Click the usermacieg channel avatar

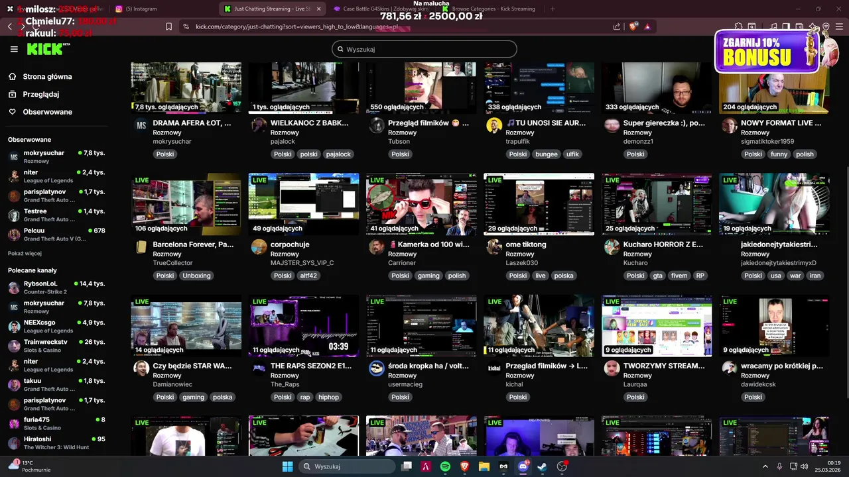[x=377, y=368]
